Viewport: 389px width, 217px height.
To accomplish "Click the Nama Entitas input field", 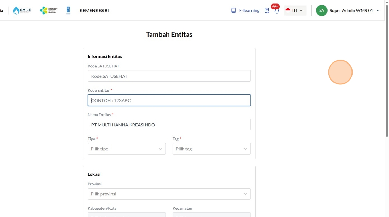I will pyautogui.click(x=169, y=125).
